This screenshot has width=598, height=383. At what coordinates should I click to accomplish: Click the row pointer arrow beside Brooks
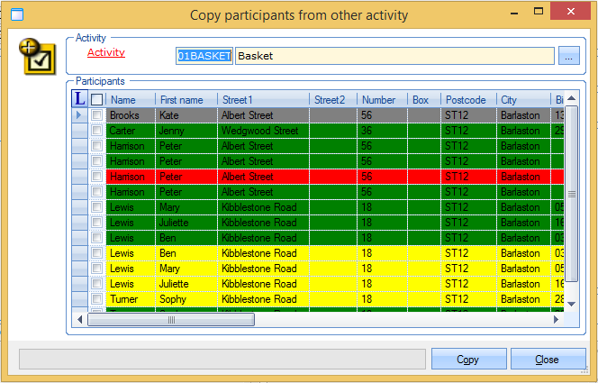(79, 115)
